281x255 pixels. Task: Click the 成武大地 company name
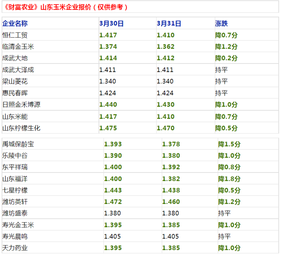click(x=15, y=58)
